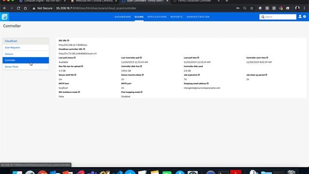
Task: Show info for CloudScan controller URL
Action: click(84, 49)
